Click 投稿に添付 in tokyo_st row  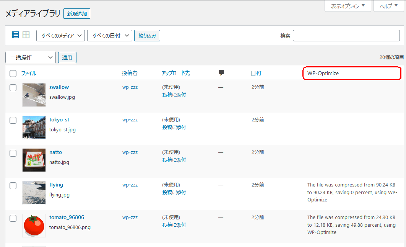click(174, 128)
